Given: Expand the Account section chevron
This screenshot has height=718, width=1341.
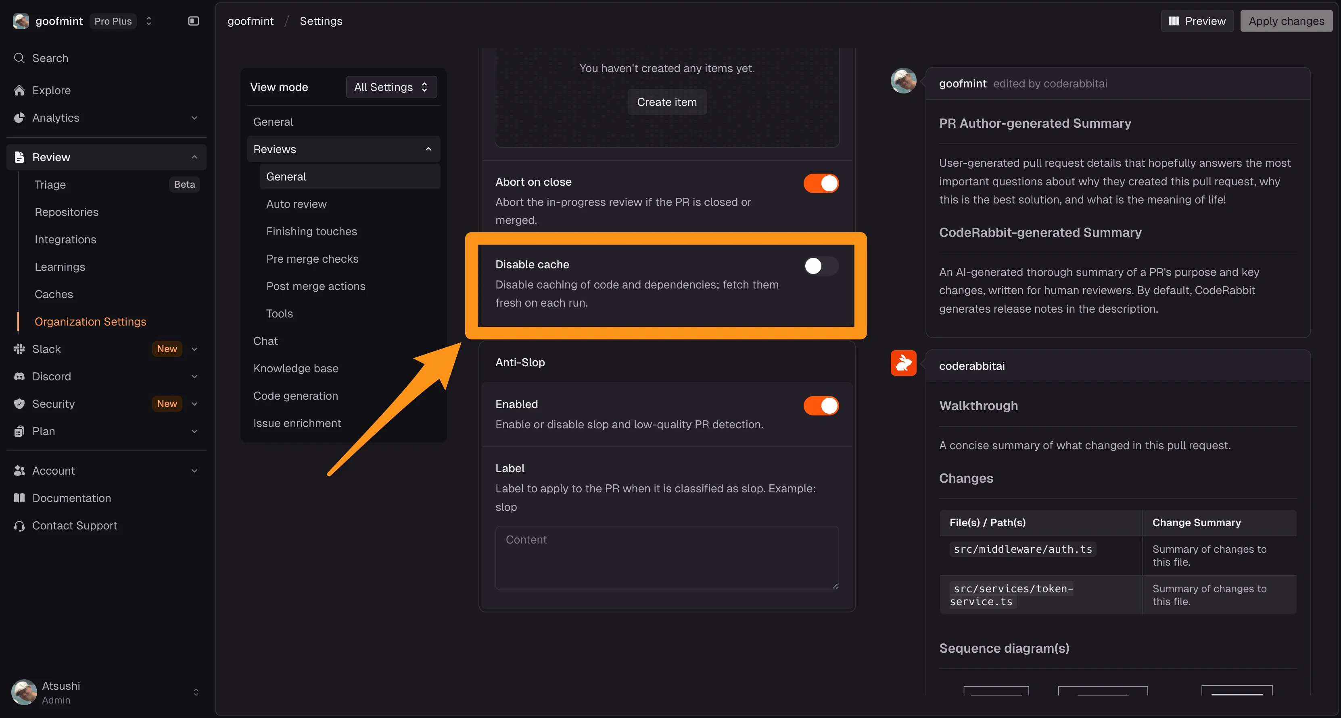Looking at the screenshot, I should click(x=194, y=471).
